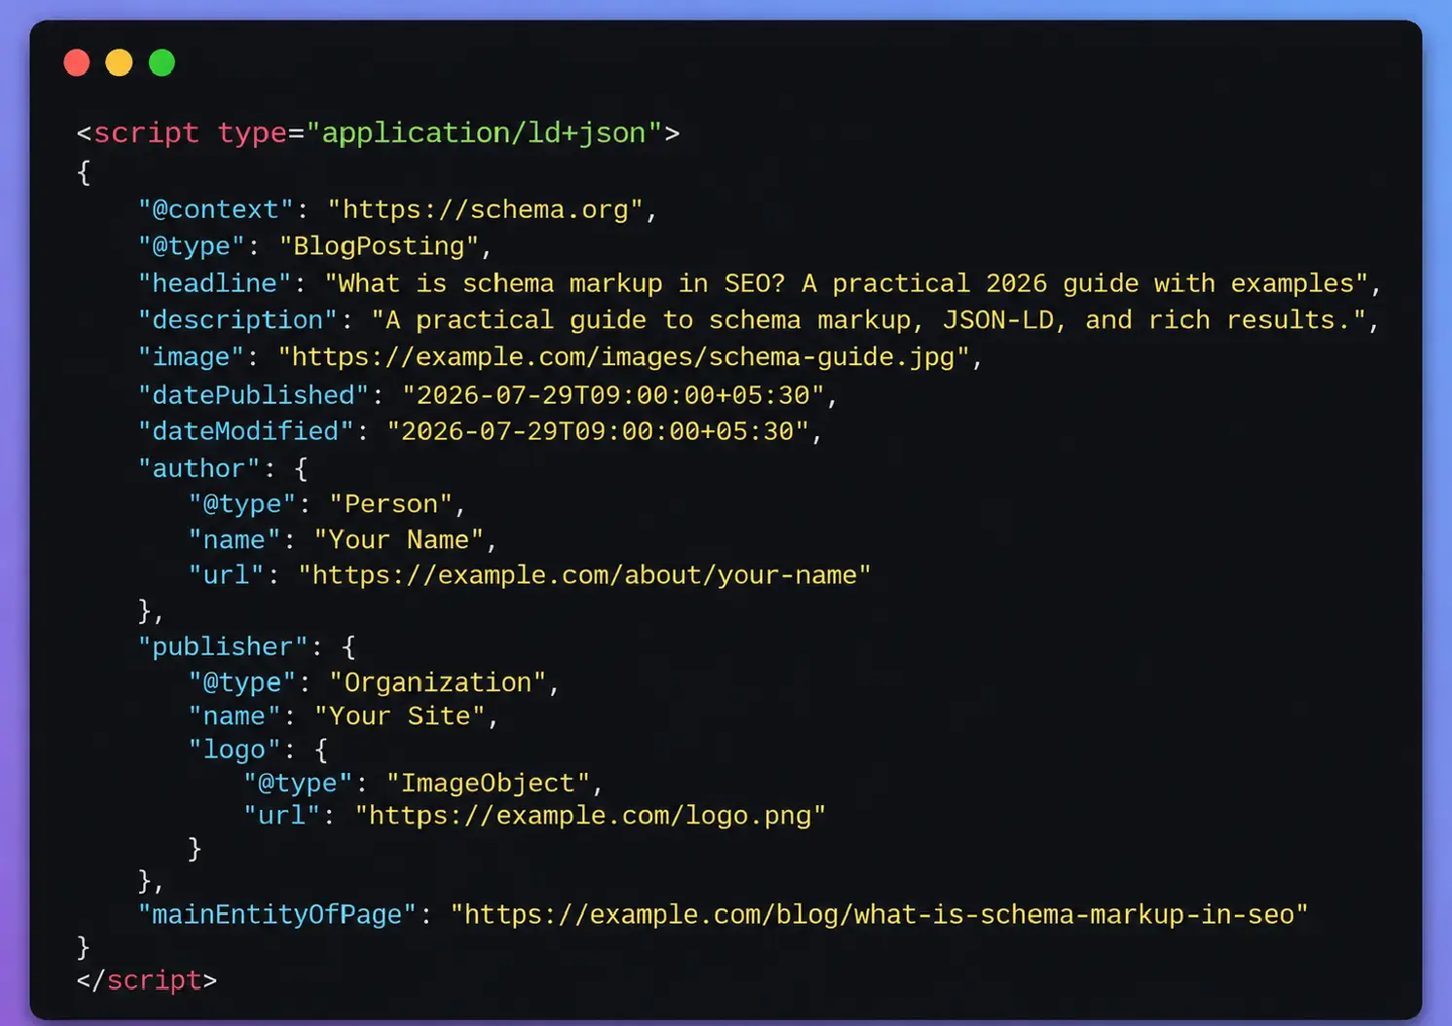The width and height of the screenshot is (1452, 1026).
Task: Click the datePublished timestamp value
Action: pos(613,395)
